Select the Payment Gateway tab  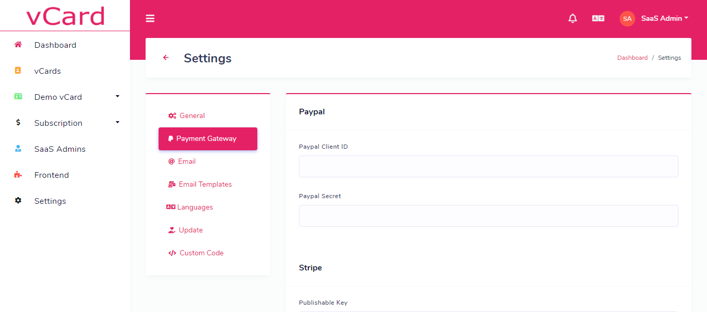(207, 139)
